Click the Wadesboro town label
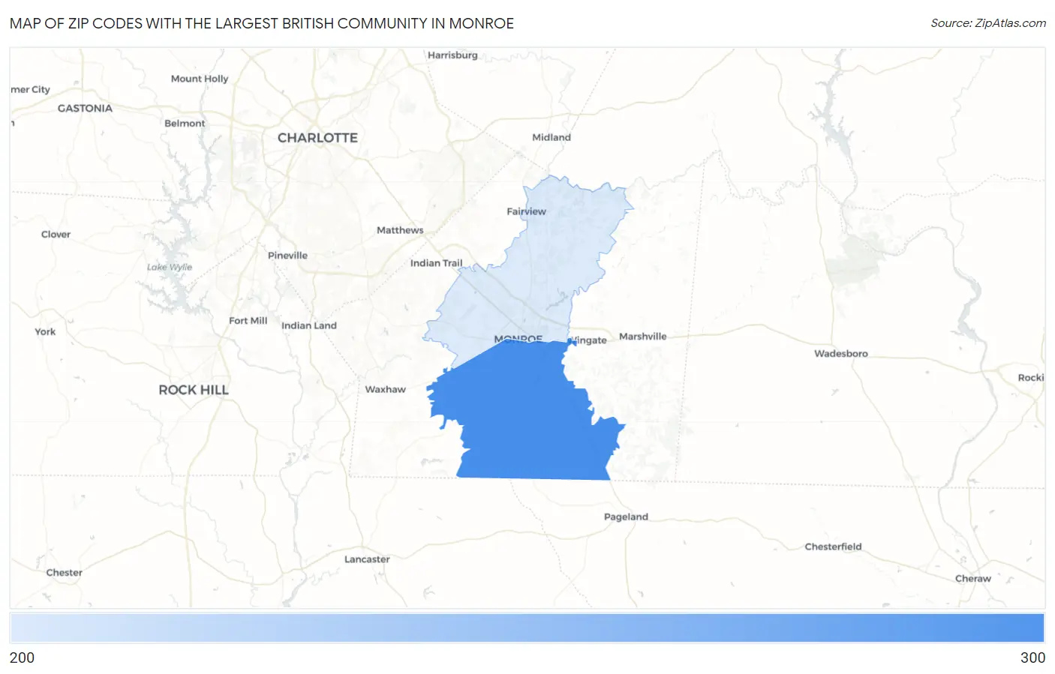Viewport: 1055px width, 674px height. pos(841,353)
